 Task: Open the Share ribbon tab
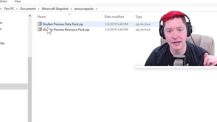coord(3,1)
